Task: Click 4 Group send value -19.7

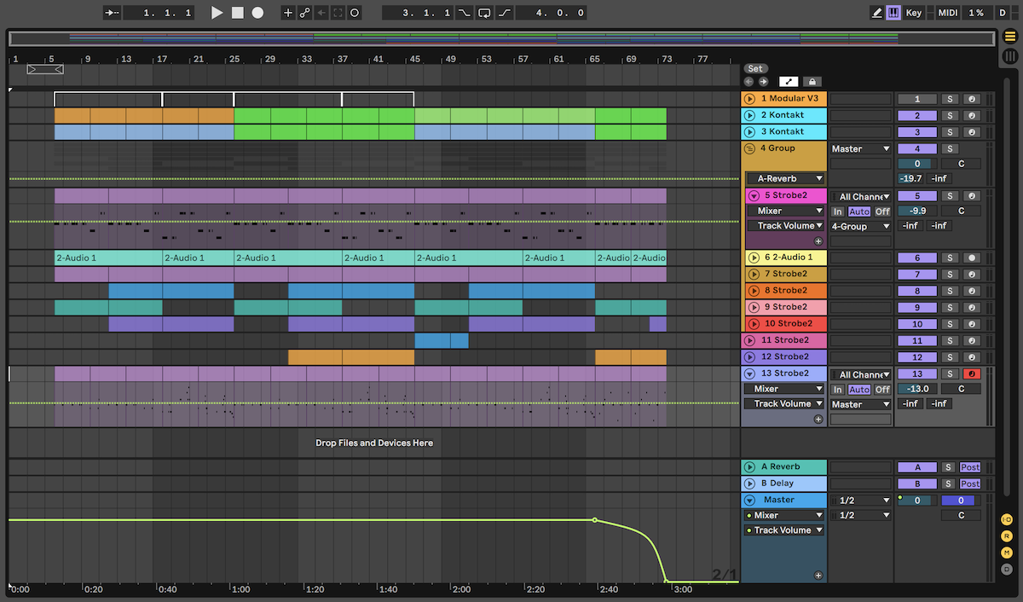Action: [911, 178]
